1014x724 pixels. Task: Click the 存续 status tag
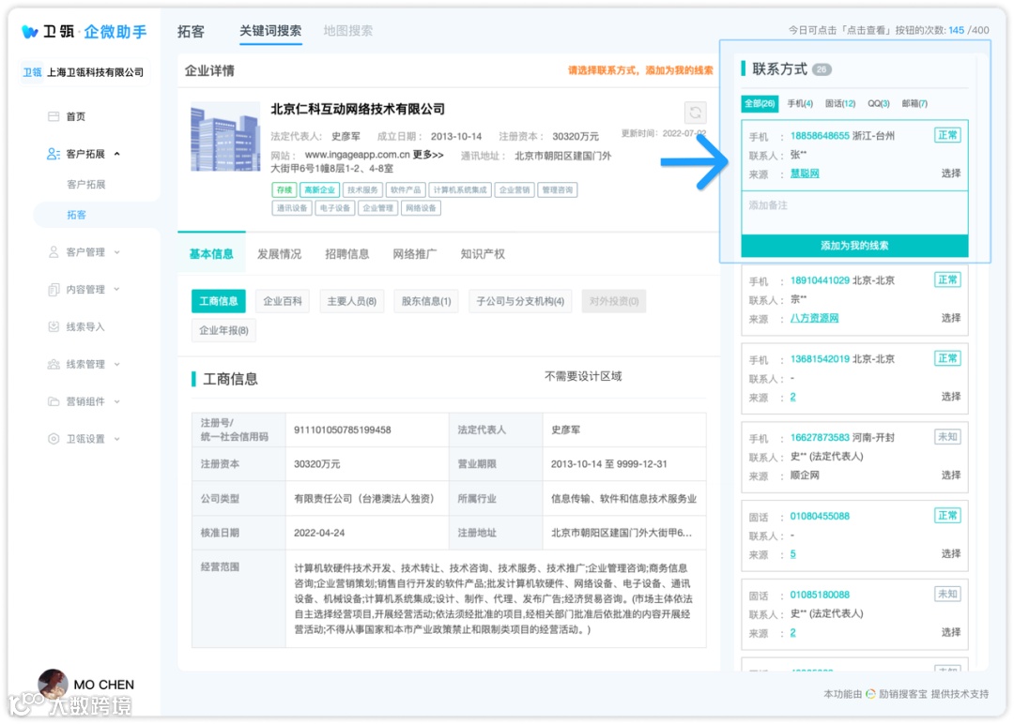284,189
